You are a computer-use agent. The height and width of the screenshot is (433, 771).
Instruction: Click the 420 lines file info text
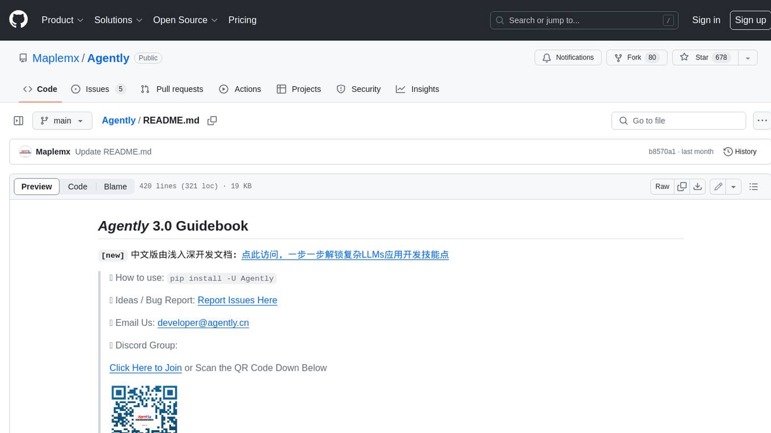196,186
